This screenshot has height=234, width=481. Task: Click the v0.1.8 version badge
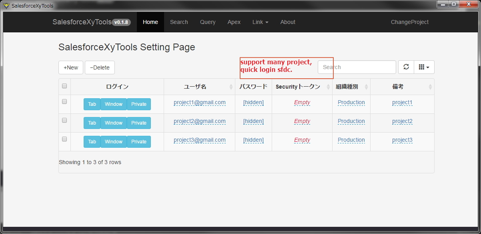pyautogui.click(x=121, y=22)
